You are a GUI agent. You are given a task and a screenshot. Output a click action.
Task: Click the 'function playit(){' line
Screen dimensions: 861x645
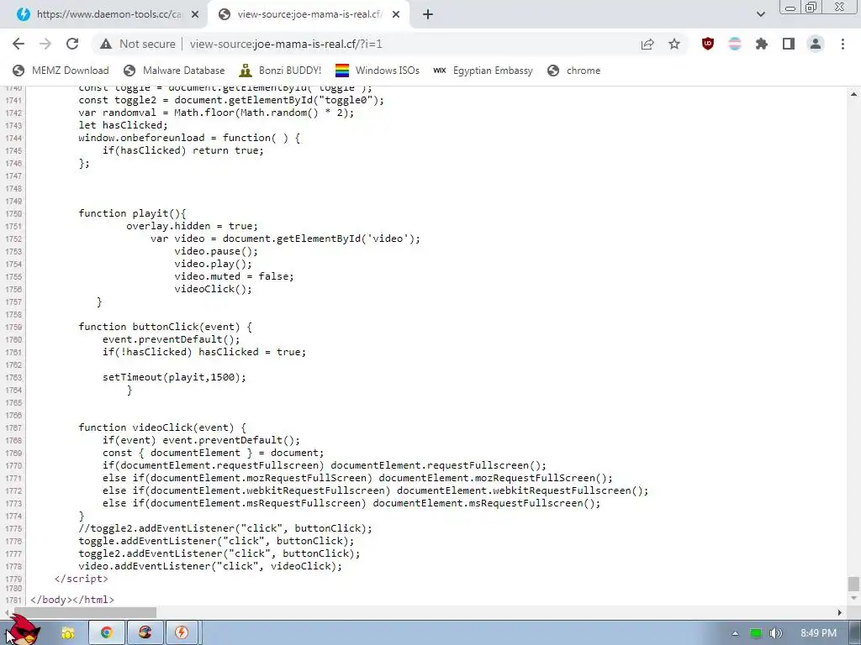tap(132, 213)
